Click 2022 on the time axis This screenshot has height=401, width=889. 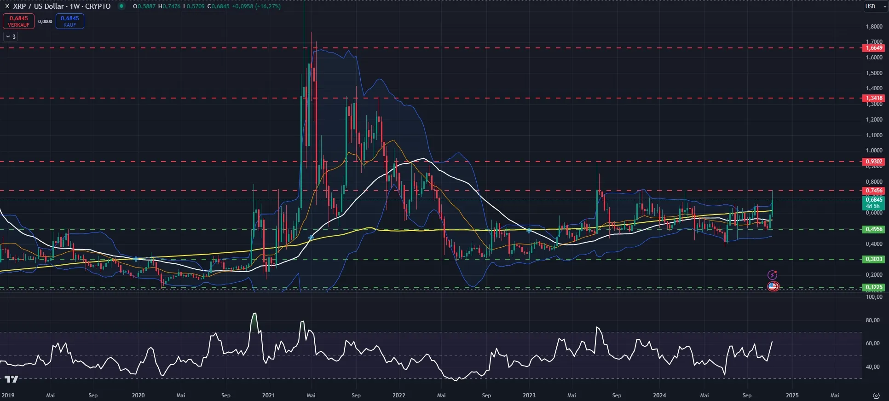tap(398, 395)
